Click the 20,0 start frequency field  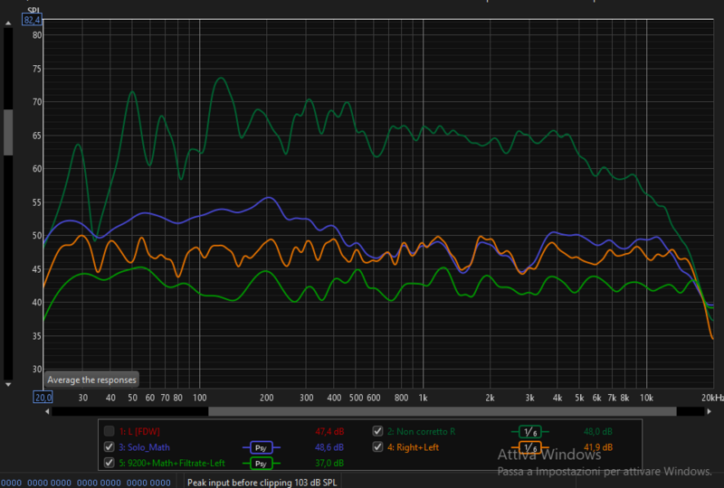click(43, 397)
